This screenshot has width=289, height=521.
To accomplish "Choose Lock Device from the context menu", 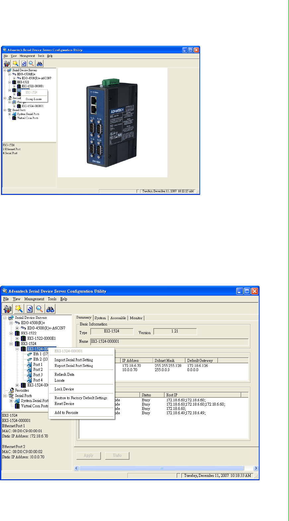I will [x=64, y=389].
